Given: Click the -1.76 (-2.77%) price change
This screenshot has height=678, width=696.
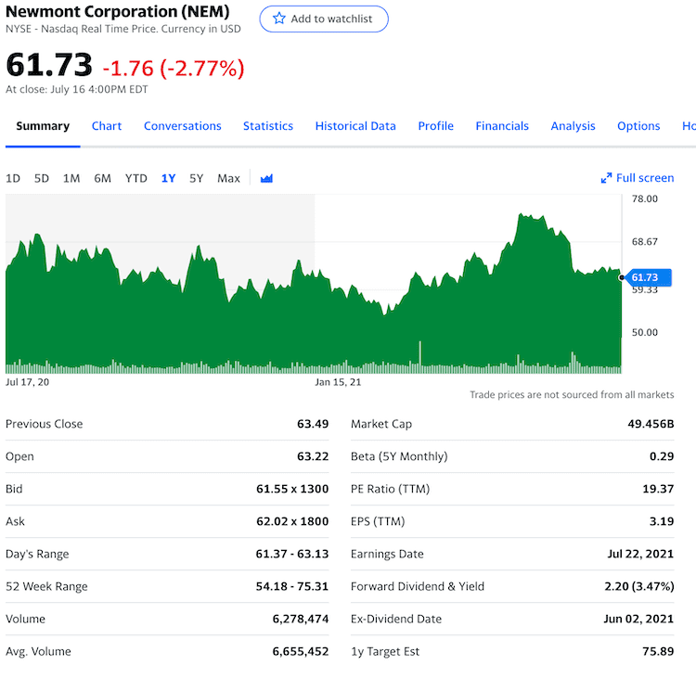Looking at the screenshot, I should [x=174, y=69].
